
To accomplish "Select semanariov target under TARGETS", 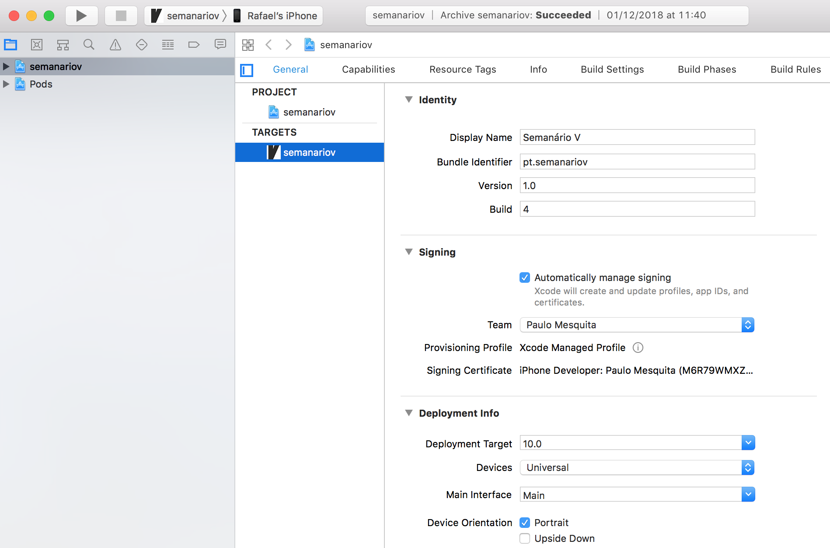I will point(310,152).
